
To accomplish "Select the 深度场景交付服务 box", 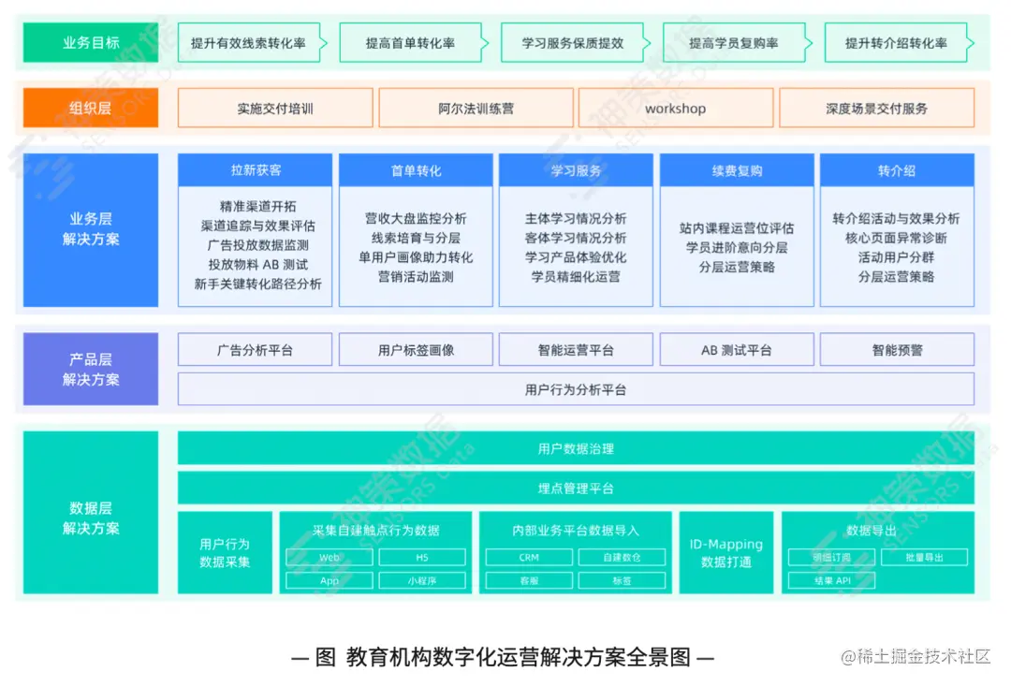I will [x=877, y=108].
